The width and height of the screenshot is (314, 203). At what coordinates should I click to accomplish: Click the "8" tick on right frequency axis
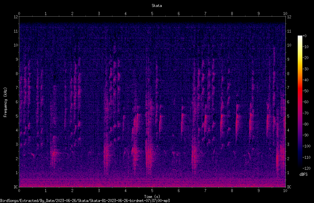click(x=288, y=74)
